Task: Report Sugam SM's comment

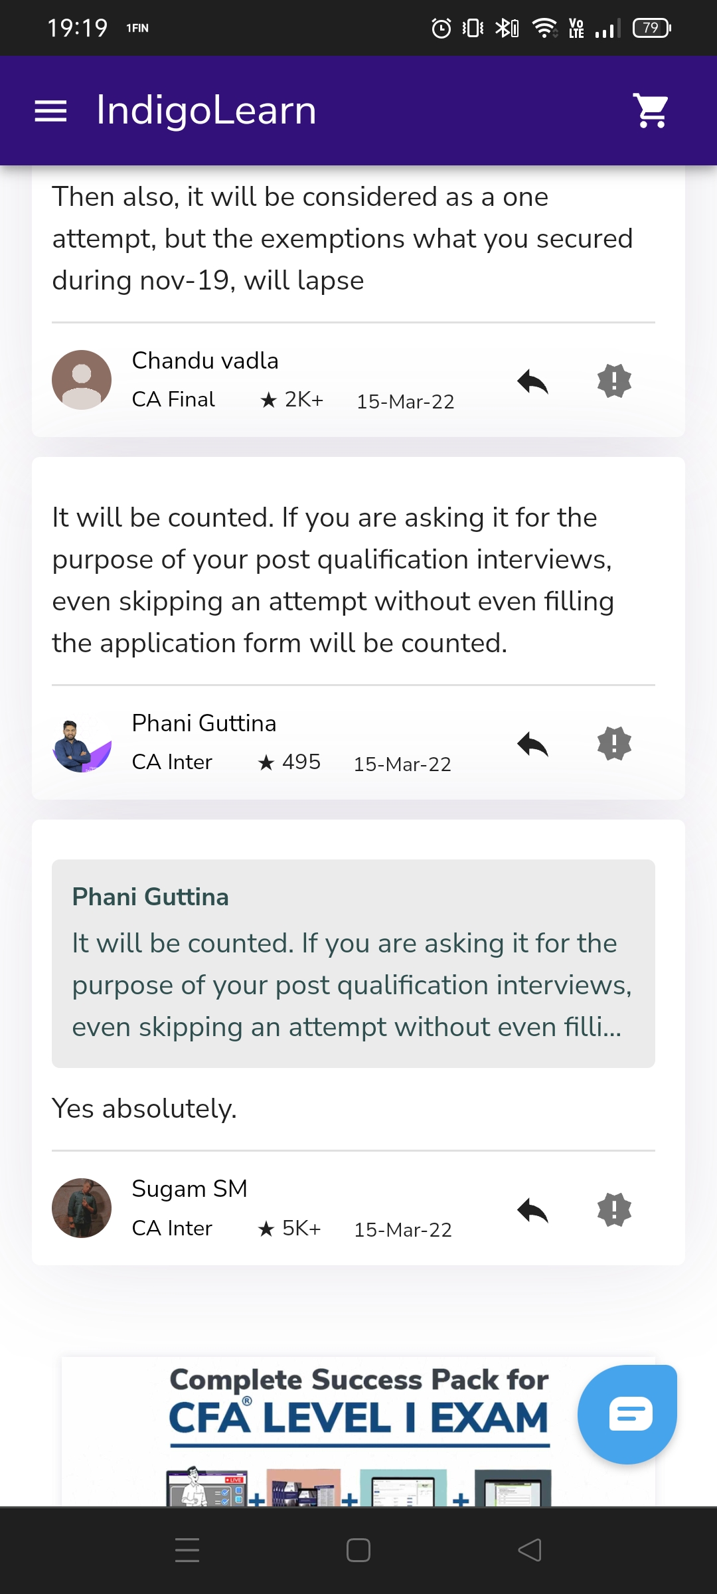Action: 614,1209
